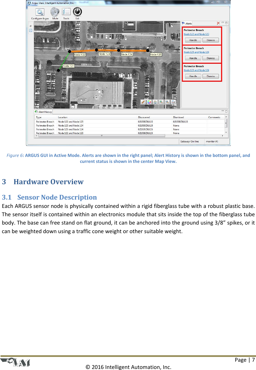Screen dimensions: 256x370
Task: Maximize the Alerts panel
Action: click(226, 23)
